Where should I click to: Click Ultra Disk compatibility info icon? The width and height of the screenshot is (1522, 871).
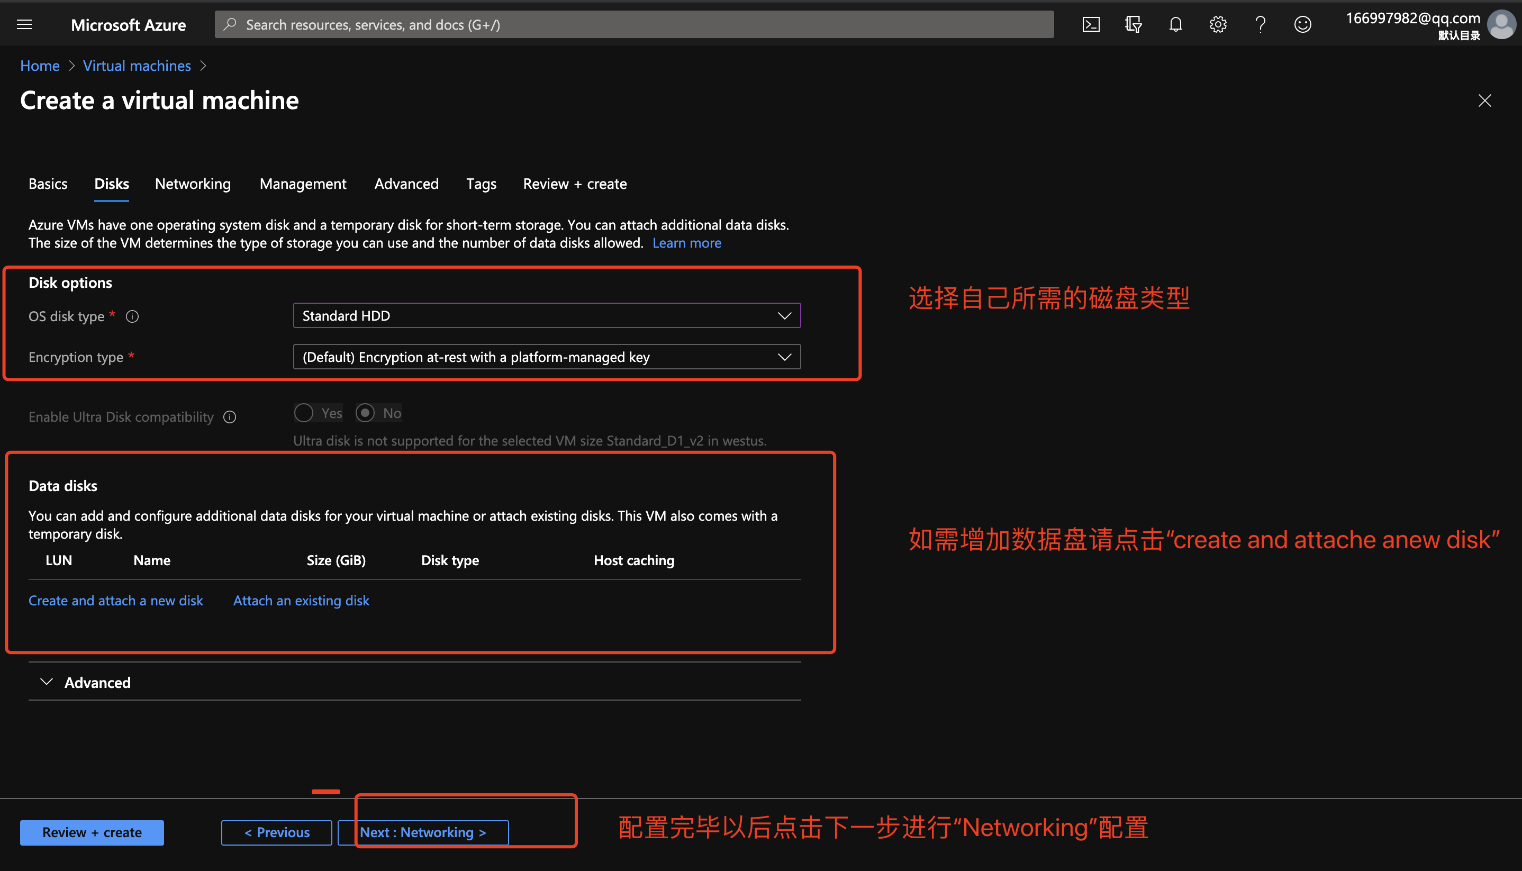click(x=230, y=417)
